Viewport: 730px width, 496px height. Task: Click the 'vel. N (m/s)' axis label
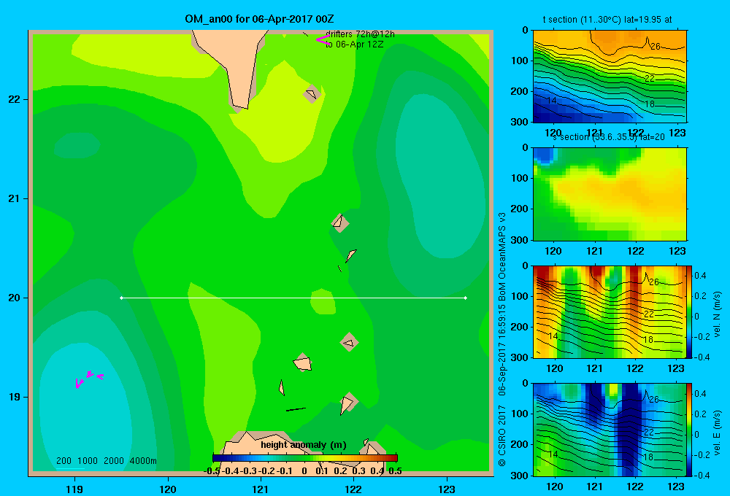pos(717,314)
